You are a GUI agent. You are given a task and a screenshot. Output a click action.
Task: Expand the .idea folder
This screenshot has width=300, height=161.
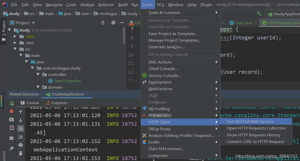click(x=15, y=36)
